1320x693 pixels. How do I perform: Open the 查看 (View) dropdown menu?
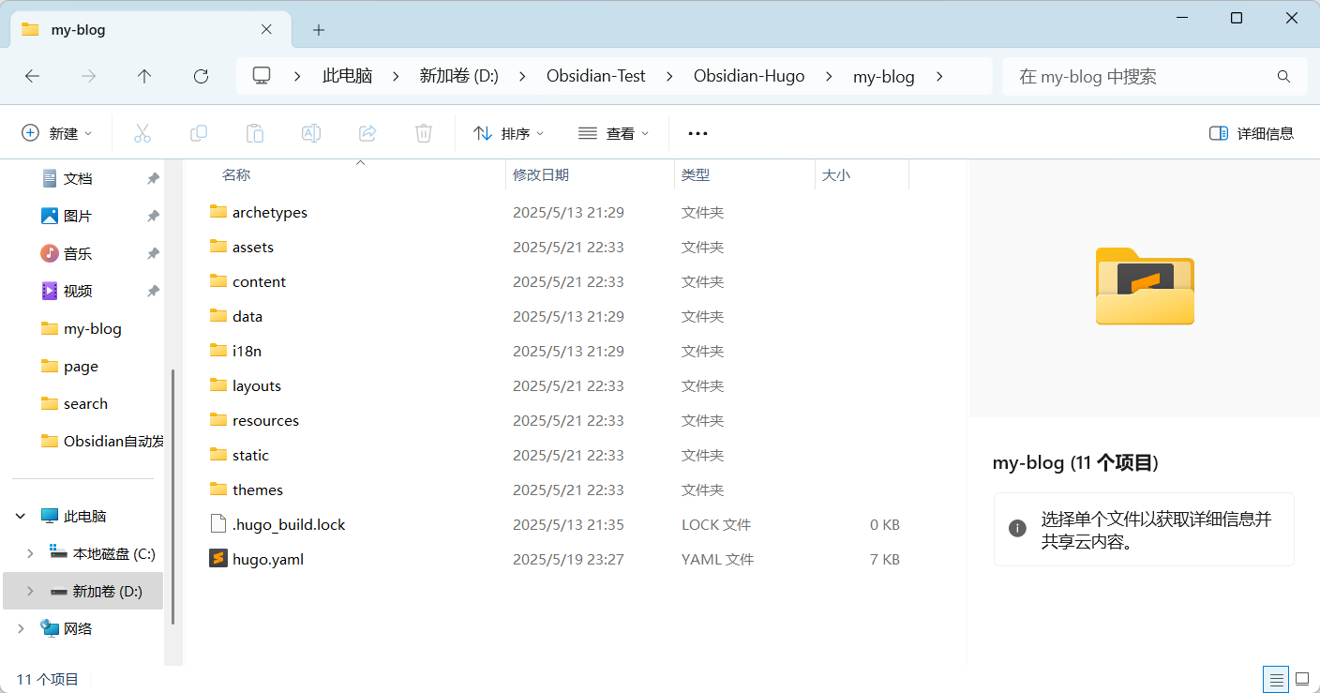[614, 133]
